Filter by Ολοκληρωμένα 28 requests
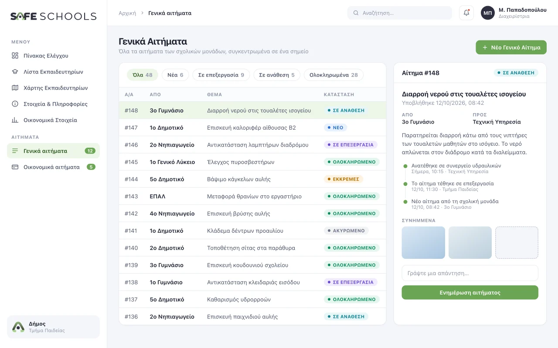 coord(333,75)
